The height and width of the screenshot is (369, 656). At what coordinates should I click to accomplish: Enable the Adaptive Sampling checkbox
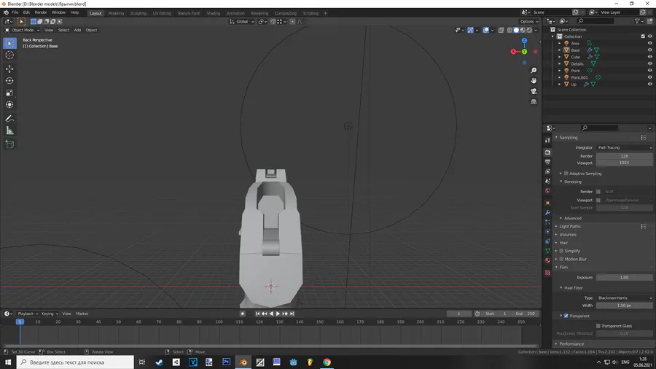pos(566,174)
